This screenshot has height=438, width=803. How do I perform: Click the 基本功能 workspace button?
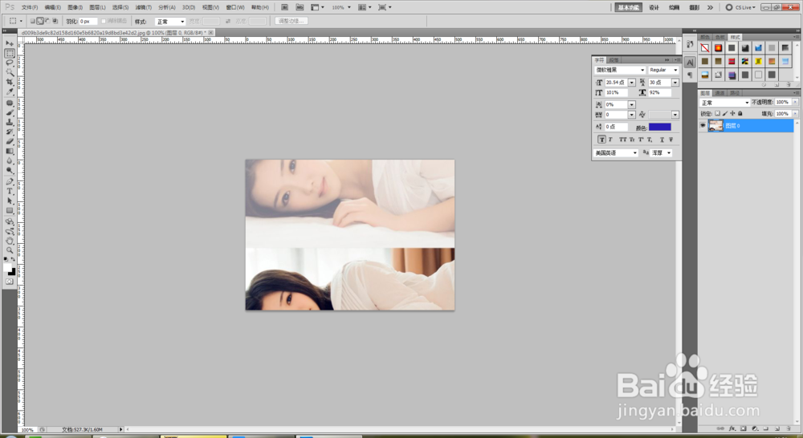click(629, 7)
